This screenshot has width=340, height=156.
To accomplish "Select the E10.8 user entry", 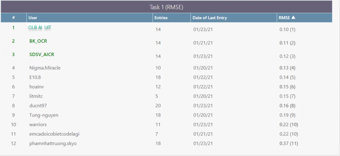I will click(x=35, y=77).
